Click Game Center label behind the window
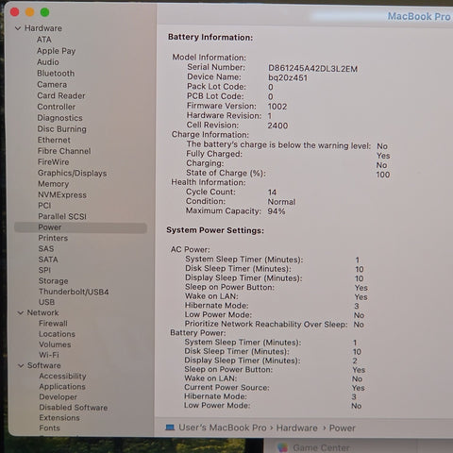 click(x=321, y=447)
